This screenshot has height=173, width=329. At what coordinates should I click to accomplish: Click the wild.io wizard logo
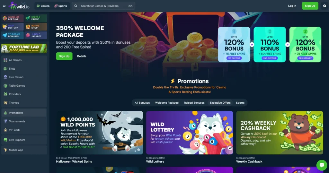coord(19,6)
